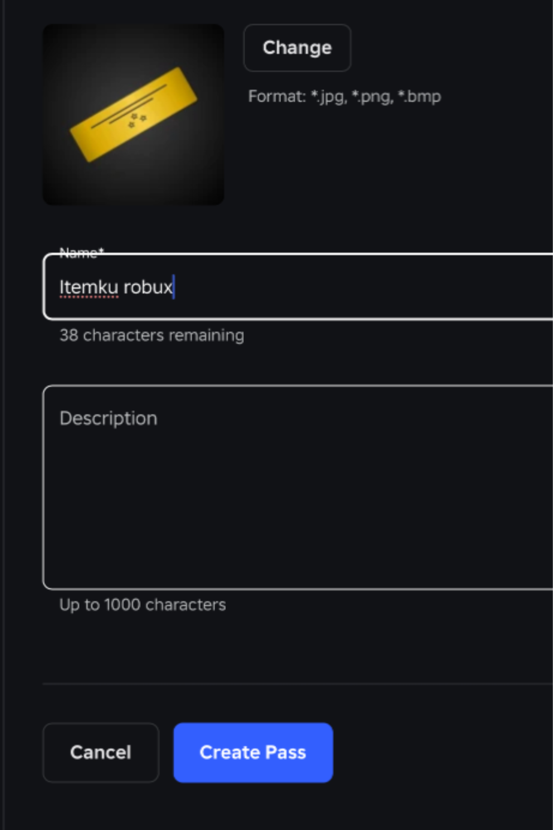Screen dimensions: 553x830
Task: Place cursor after the Name text
Action: [174, 287]
